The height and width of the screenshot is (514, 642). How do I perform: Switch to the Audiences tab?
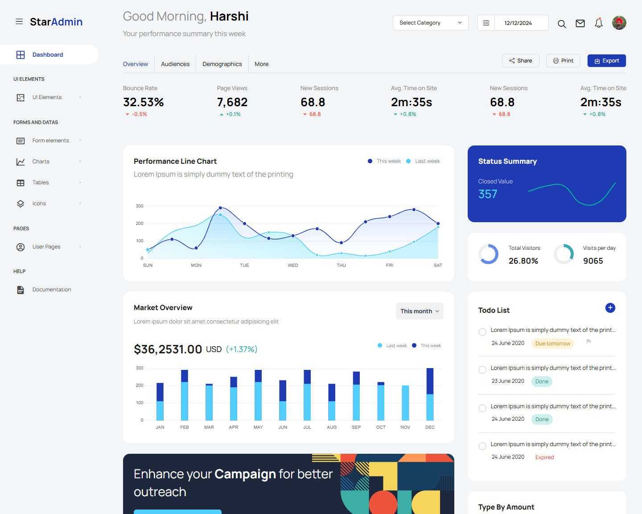(175, 64)
